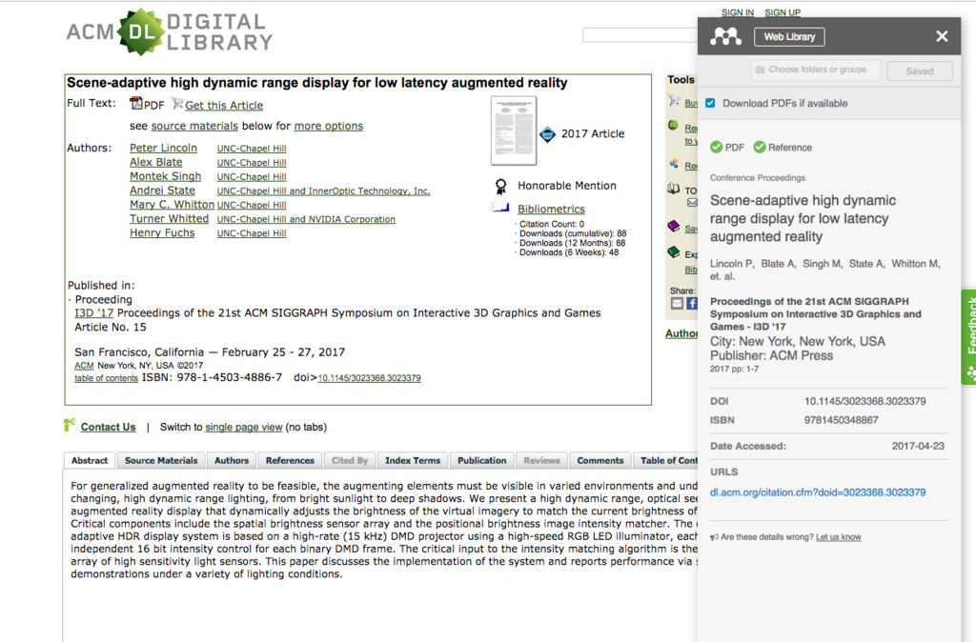This screenshot has width=976, height=642.
Task: Switch to the Authors tab
Action: (232, 460)
